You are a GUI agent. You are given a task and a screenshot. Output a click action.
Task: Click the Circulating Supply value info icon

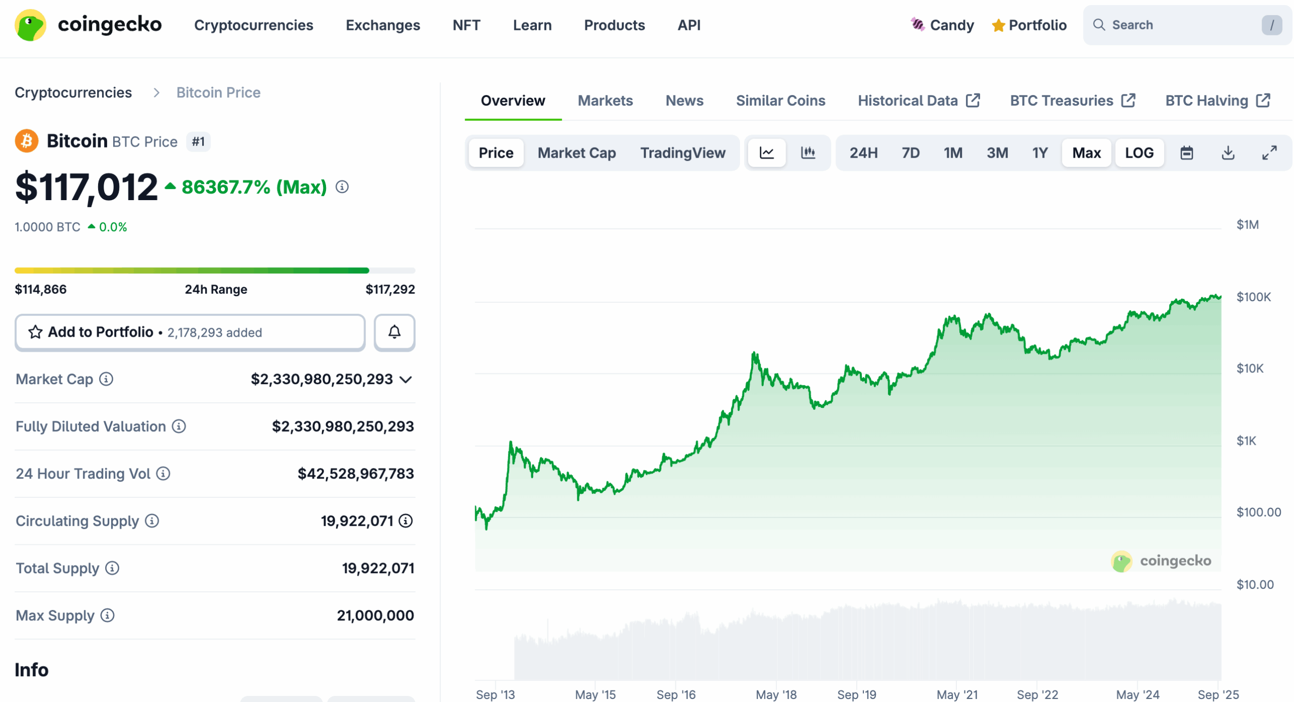point(406,521)
